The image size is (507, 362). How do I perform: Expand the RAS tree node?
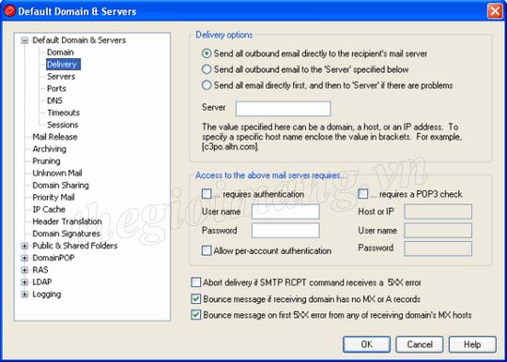click(24, 270)
